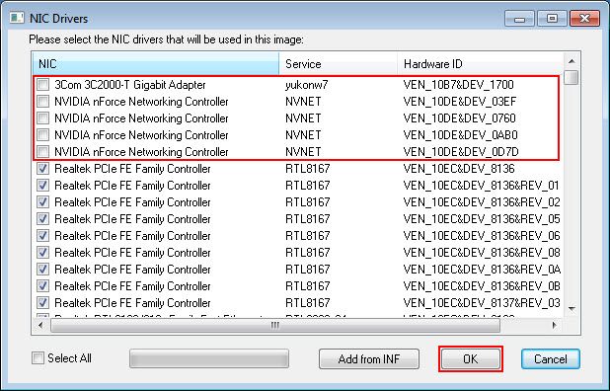The height and width of the screenshot is (391, 610).
Task: Maximize the NIC Drivers window
Action: (552, 19)
